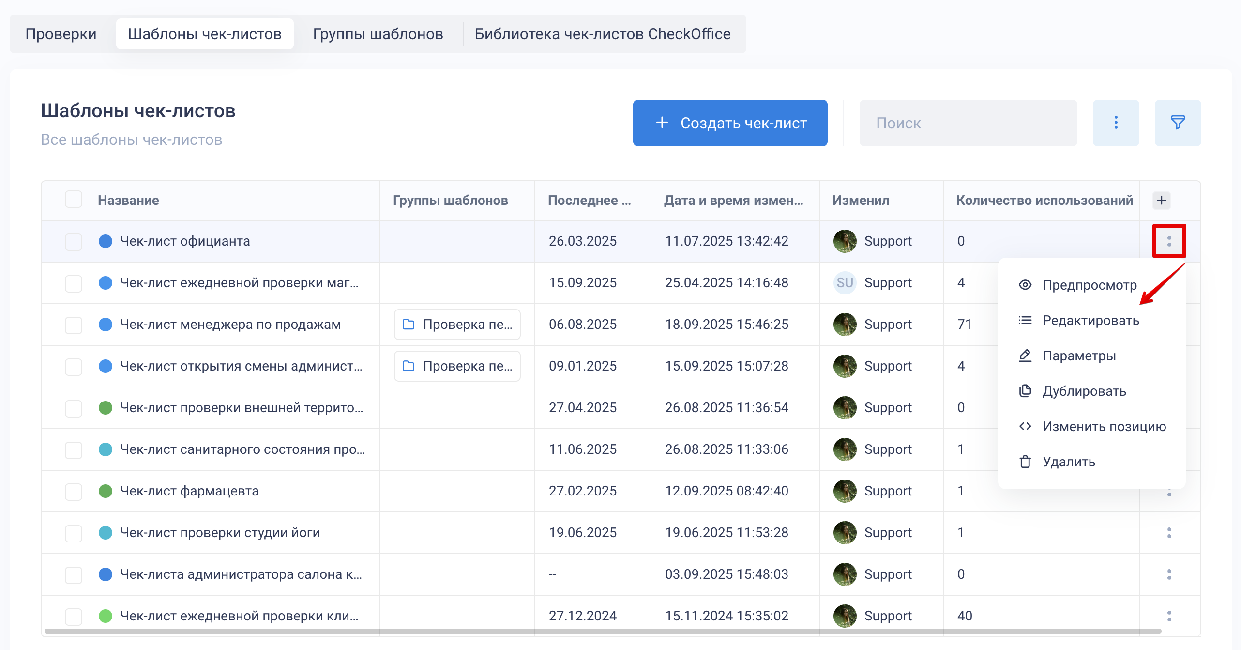1241x650 pixels.
Task: Click the Удалить trash icon
Action: pos(1025,462)
